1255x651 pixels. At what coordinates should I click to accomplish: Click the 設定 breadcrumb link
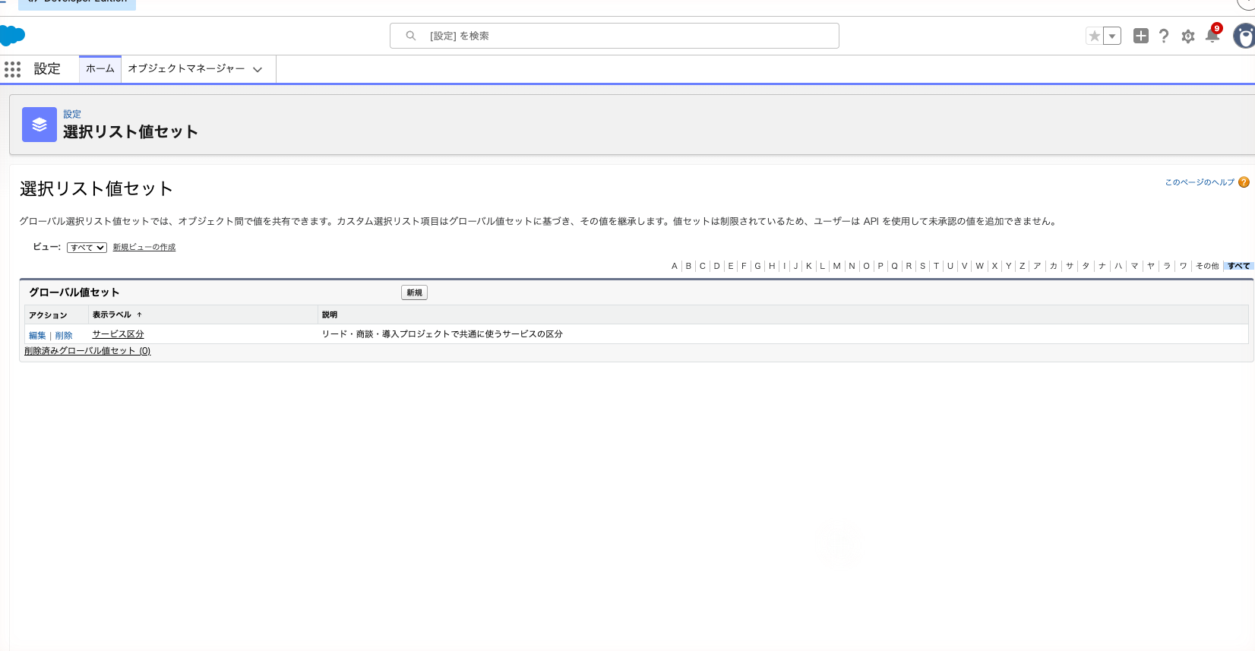72,114
